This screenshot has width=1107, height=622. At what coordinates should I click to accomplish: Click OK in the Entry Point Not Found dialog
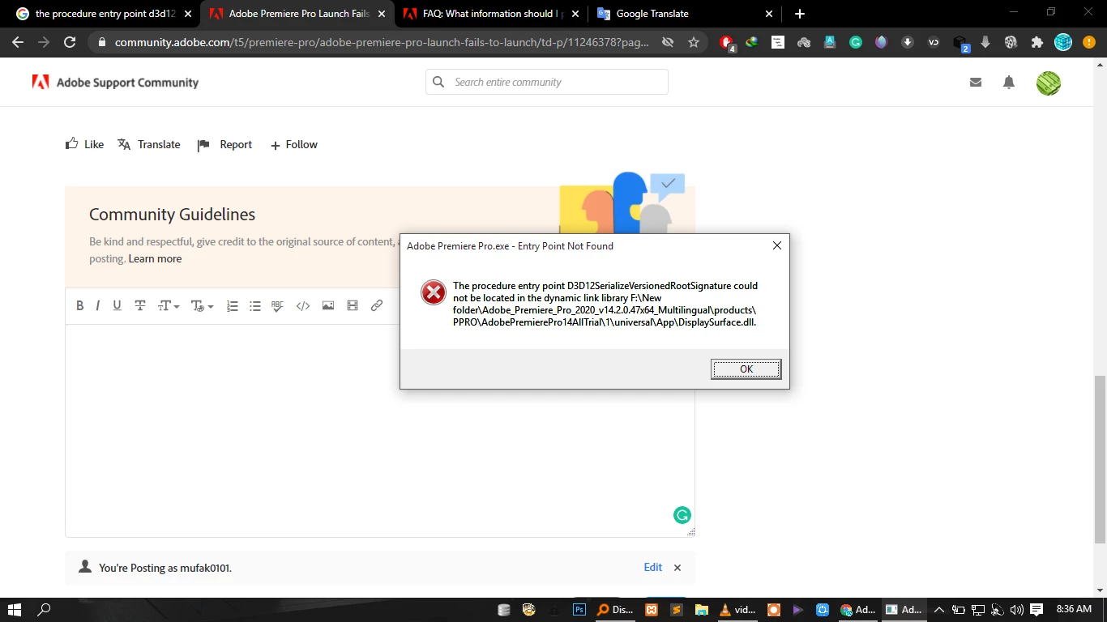[x=746, y=369]
